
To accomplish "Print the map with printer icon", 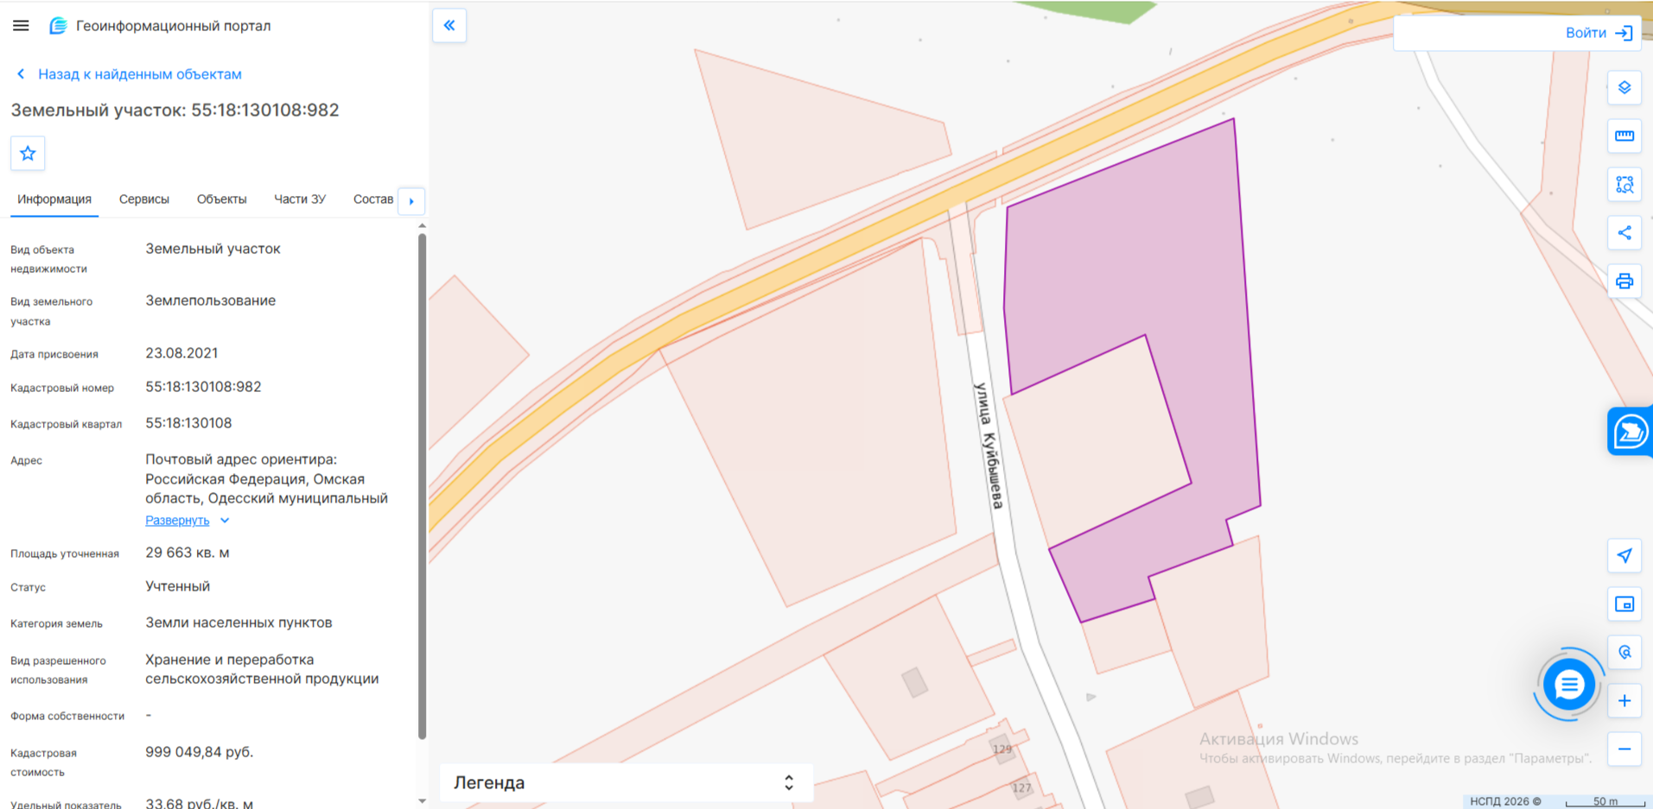I will tap(1624, 281).
